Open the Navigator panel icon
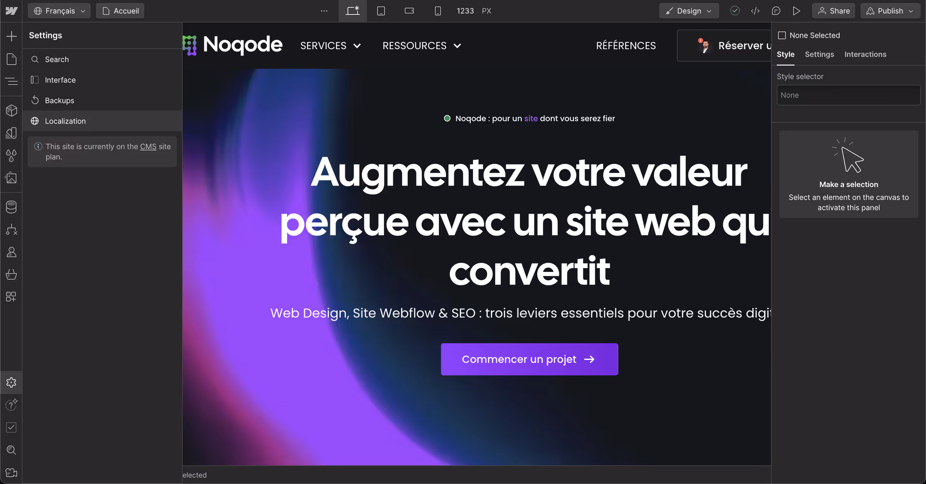The height and width of the screenshot is (484, 926). (11, 81)
